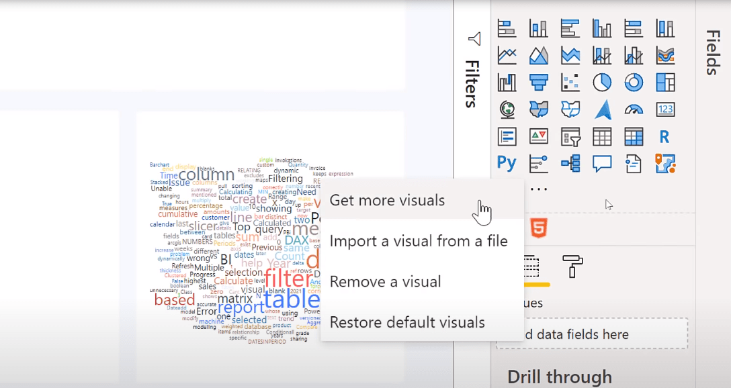Viewport: 731px width, 388px height.
Task: Select the Multi-row card visual
Action: pyautogui.click(x=507, y=136)
